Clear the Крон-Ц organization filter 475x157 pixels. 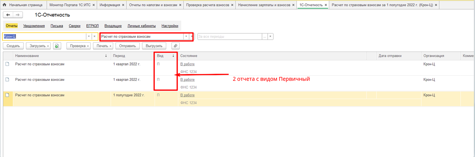click(x=95, y=36)
